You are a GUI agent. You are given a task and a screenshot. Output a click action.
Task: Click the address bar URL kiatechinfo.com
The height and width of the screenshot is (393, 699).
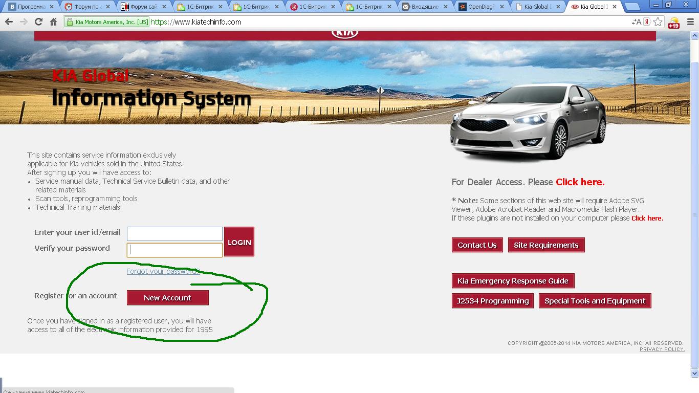click(x=195, y=22)
